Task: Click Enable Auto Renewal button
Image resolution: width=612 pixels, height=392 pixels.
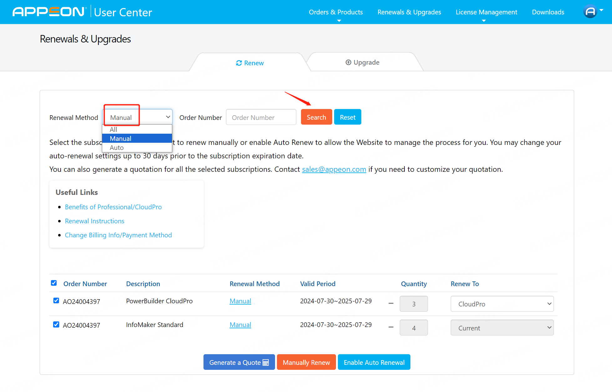Action: [x=374, y=362]
